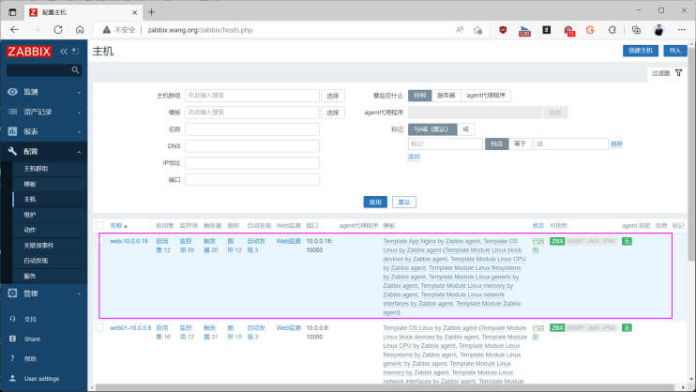Open host link web-10.0.0.18
Image resolution: width=696 pixels, height=392 pixels.
[x=129, y=241]
